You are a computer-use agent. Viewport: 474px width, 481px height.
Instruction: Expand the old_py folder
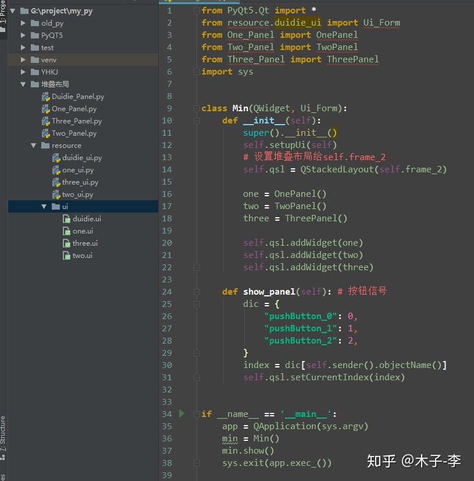pyautogui.click(x=24, y=23)
